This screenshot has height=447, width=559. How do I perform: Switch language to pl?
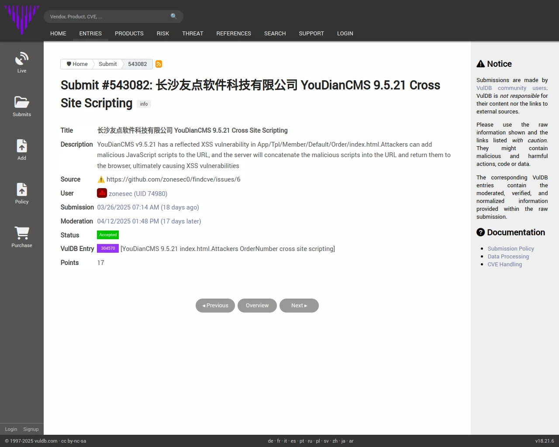click(318, 441)
